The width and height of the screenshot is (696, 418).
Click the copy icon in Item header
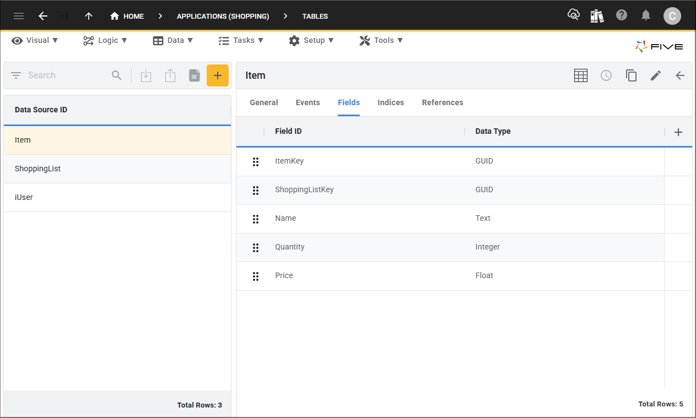[x=631, y=75]
